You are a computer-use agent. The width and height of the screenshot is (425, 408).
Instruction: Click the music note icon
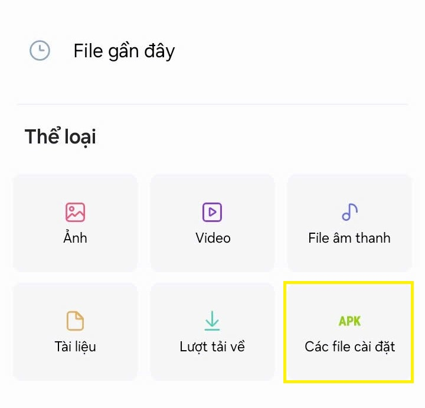pyautogui.click(x=350, y=211)
